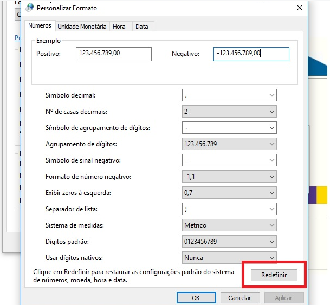
Task: Select the Data tab
Action: tap(141, 26)
